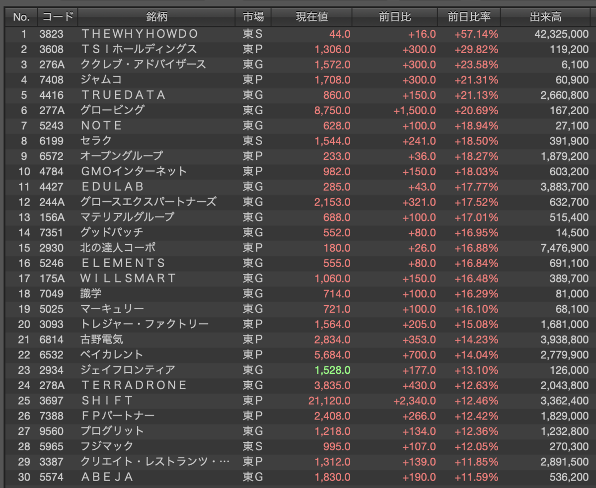The height and width of the screenshot is (488, 596).
Task: Click the price 44.0 cell
Action: 340,34
